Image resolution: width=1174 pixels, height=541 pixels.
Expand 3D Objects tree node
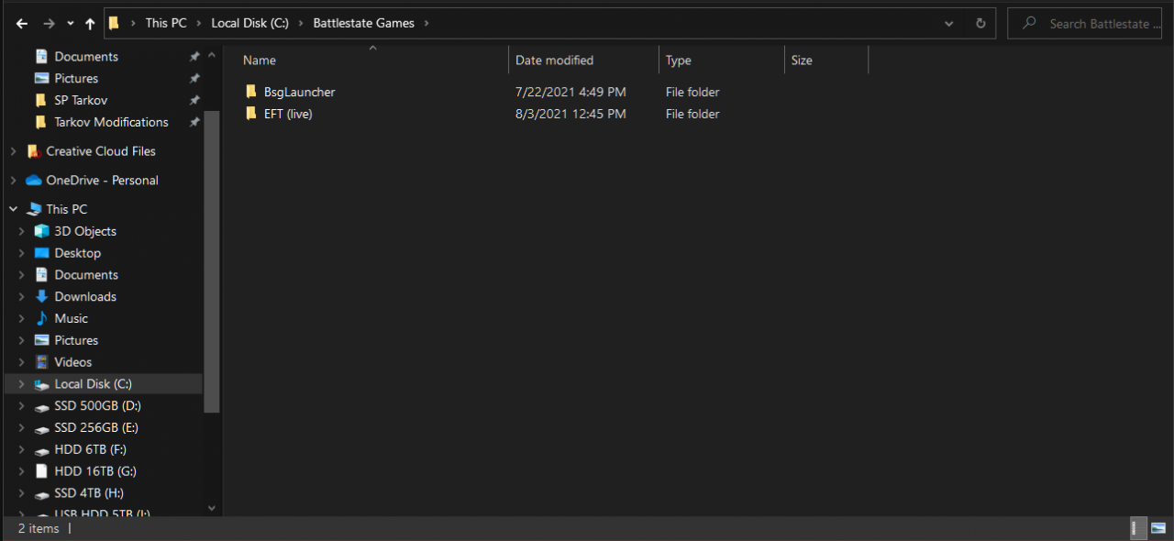click(x=21, y=231)
